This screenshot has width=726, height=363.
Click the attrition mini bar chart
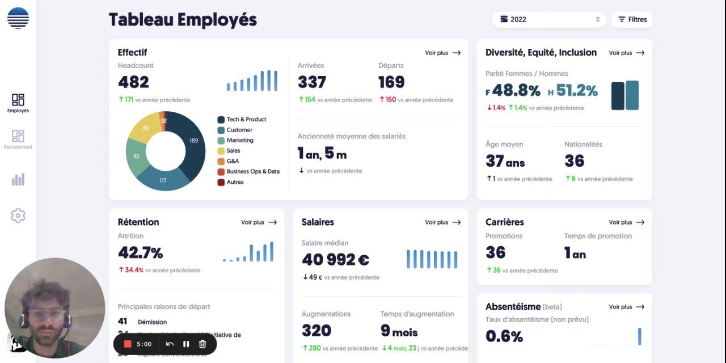[x=248, y=251]
